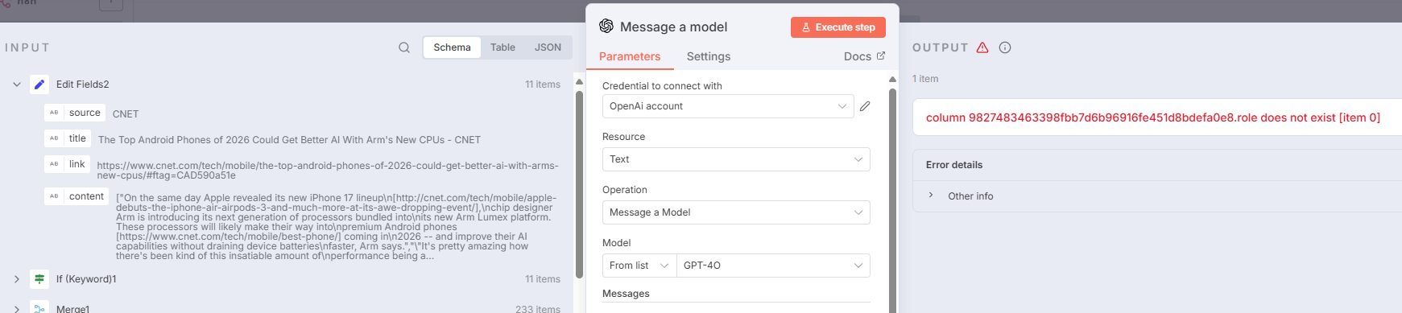
Task: Click the parameters panel vertical scrollbar
Action: coord(892,200)
